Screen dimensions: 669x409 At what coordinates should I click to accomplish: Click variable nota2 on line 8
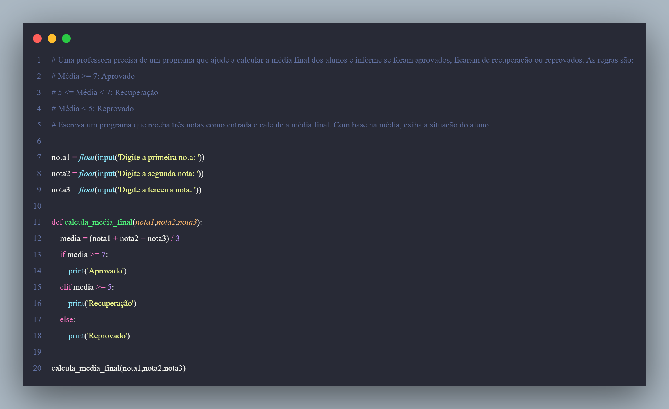61,174
